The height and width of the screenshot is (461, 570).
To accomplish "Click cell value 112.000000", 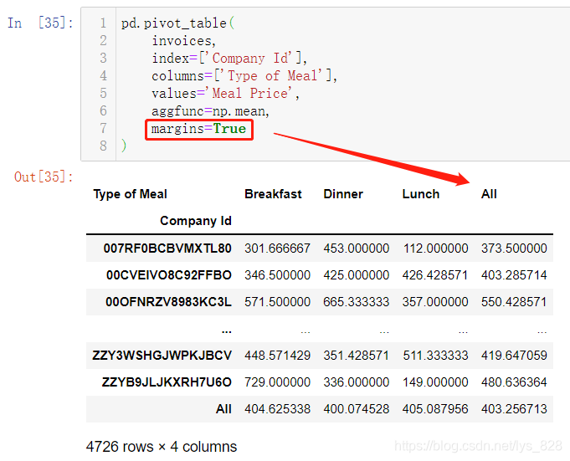I will click(435, 248).
